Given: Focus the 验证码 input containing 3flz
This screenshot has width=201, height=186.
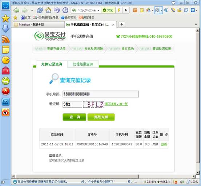Looking at the screenshot, I should [x=72, y=104].
